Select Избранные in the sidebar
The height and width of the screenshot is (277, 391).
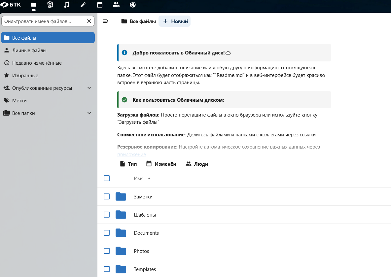[x=25, y=76]
